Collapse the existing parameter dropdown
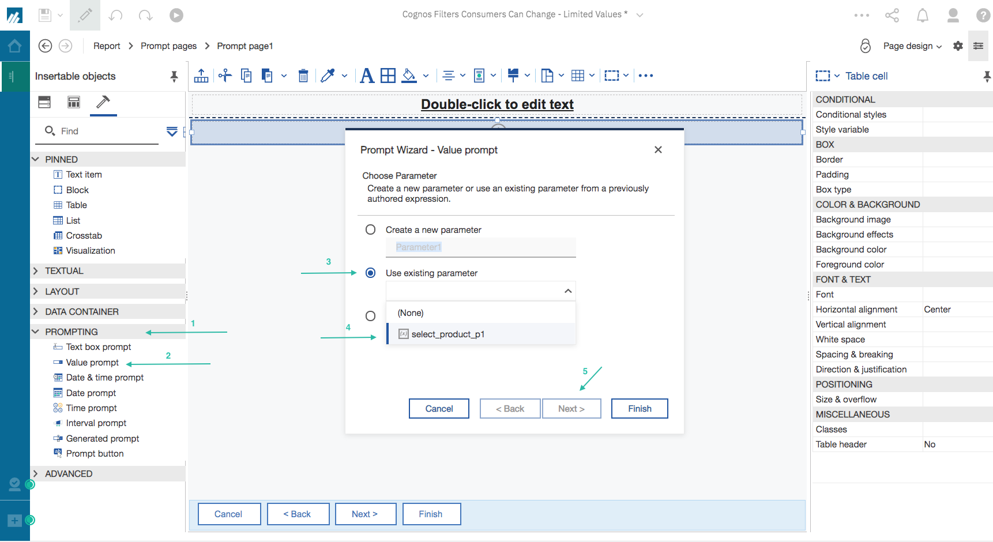The width and height of the screenshot is (993, 542). 568,291
